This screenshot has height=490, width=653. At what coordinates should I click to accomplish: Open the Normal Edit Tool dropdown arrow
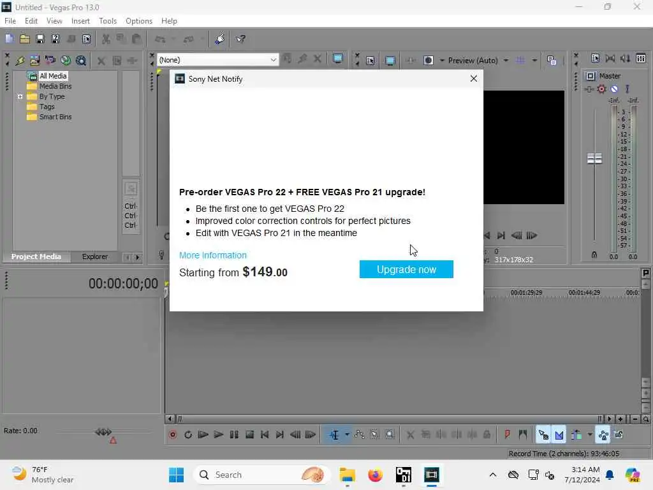347,435
